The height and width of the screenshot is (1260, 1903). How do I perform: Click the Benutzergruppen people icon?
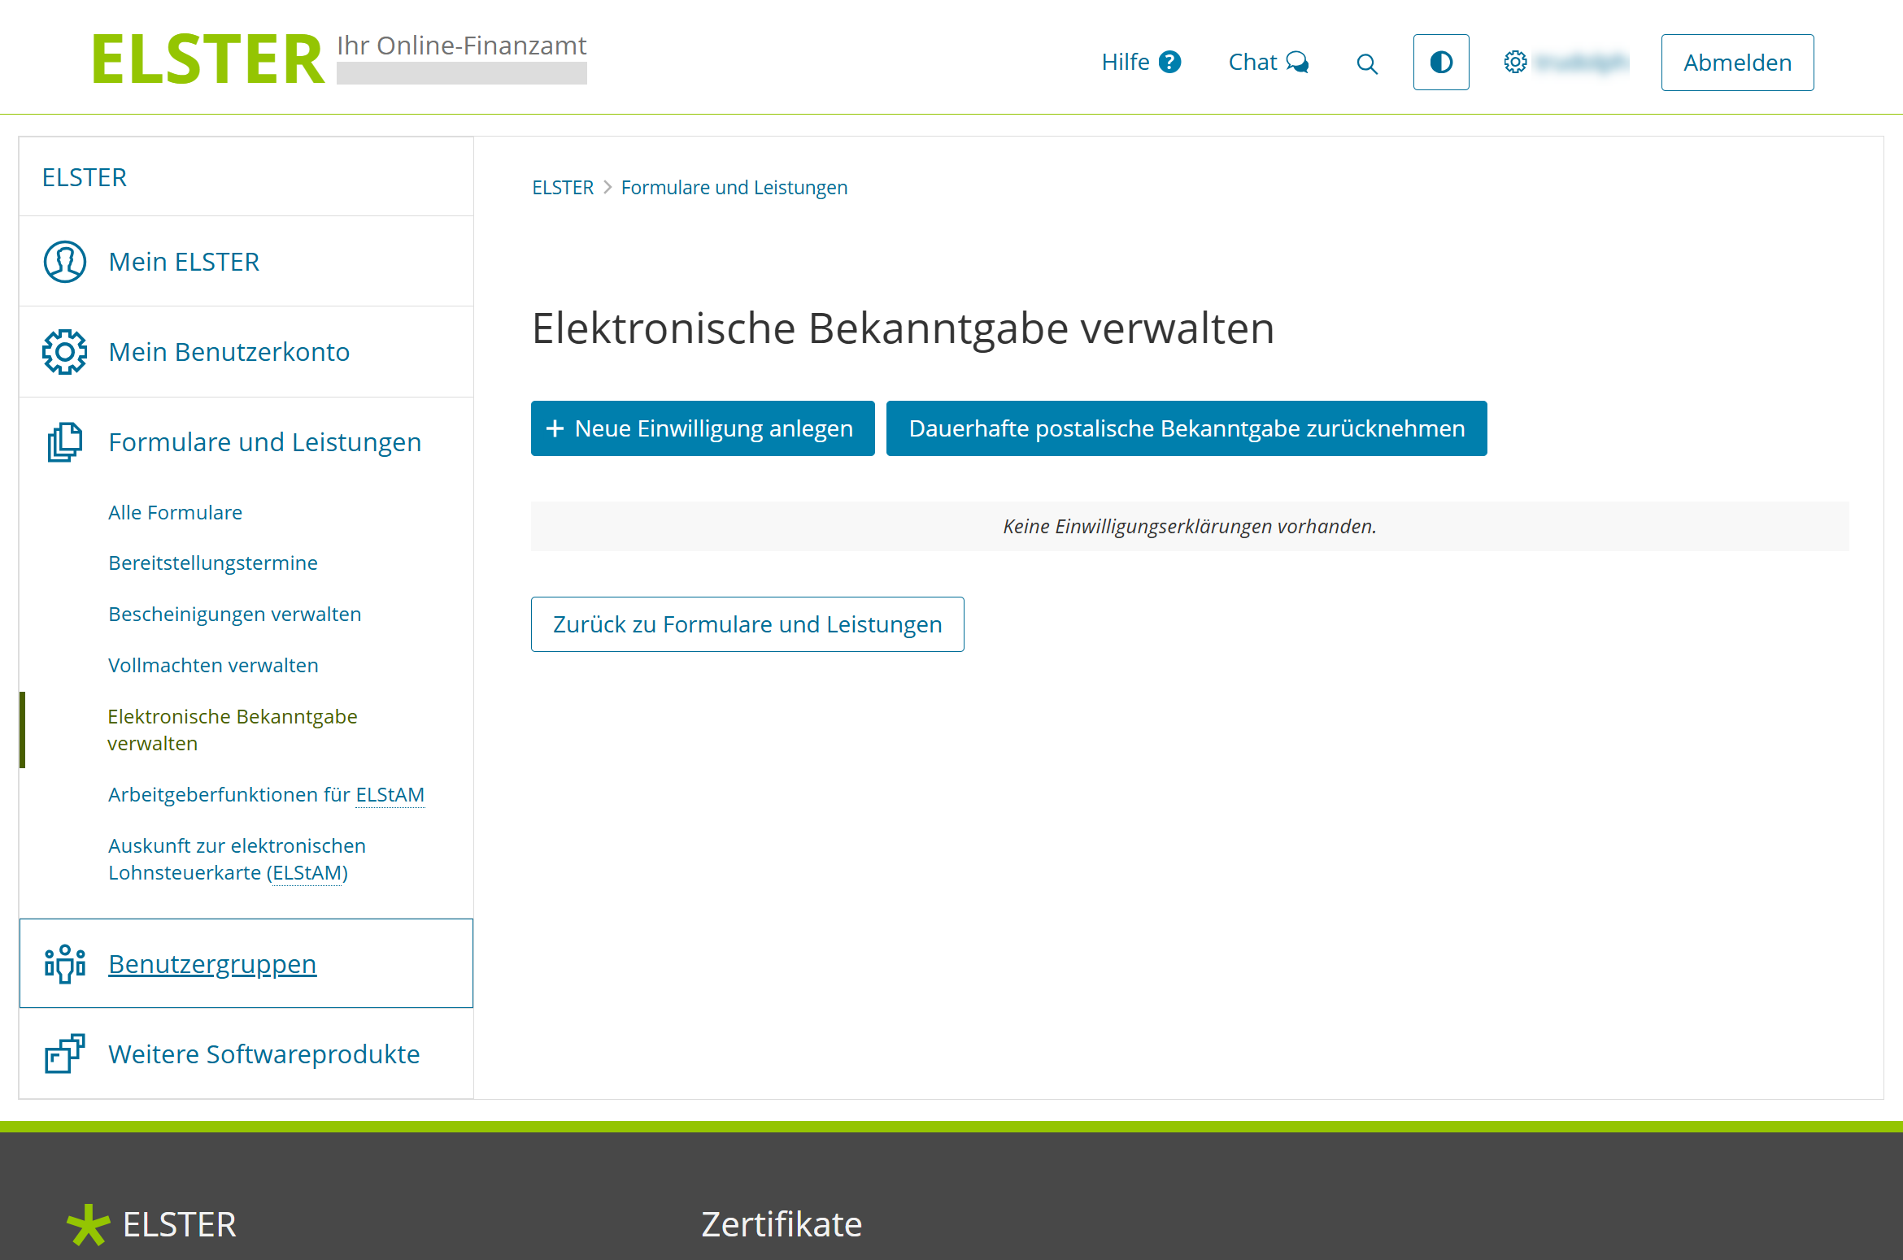pos(65,964)
